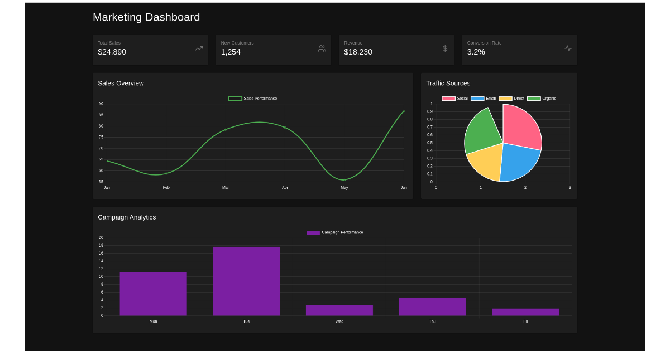Click the users icon in New Customers card
Viewport: 670px width, 351px height.
pos(322,48)
